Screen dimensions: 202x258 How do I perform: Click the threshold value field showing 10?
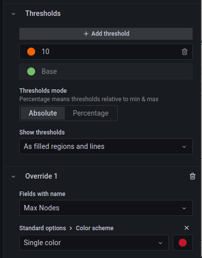[x=109, y=52]
